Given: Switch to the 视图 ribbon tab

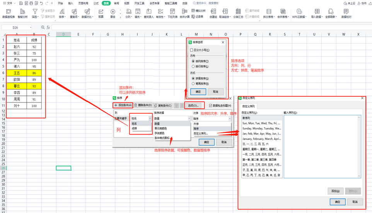Looking at the screenshot, I should pos(127,3).
